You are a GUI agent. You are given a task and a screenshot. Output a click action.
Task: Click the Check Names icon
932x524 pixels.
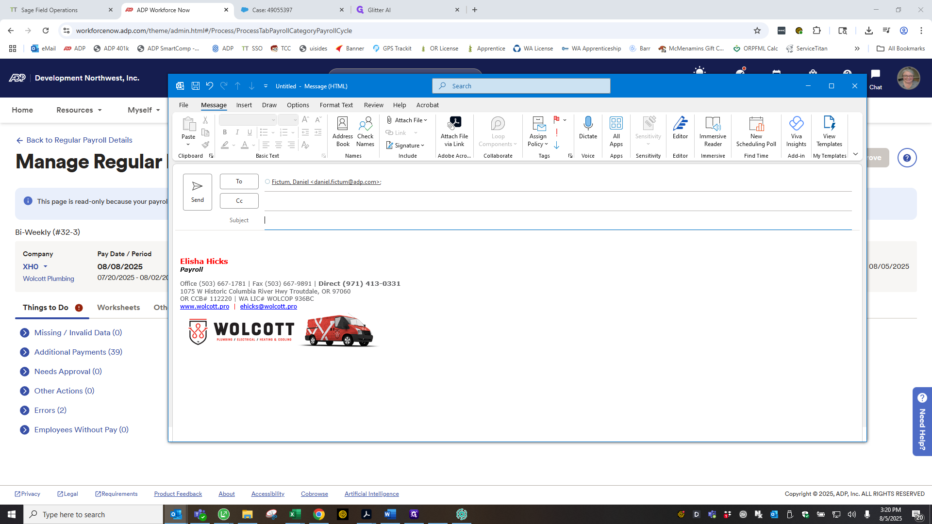click(x=365, y=131)
